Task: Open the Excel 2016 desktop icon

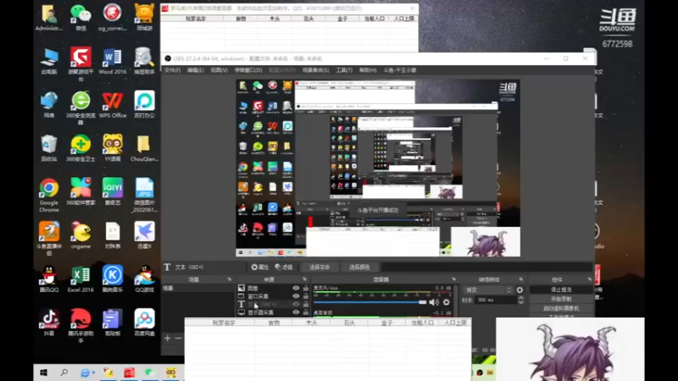Action: pos(81,279)
